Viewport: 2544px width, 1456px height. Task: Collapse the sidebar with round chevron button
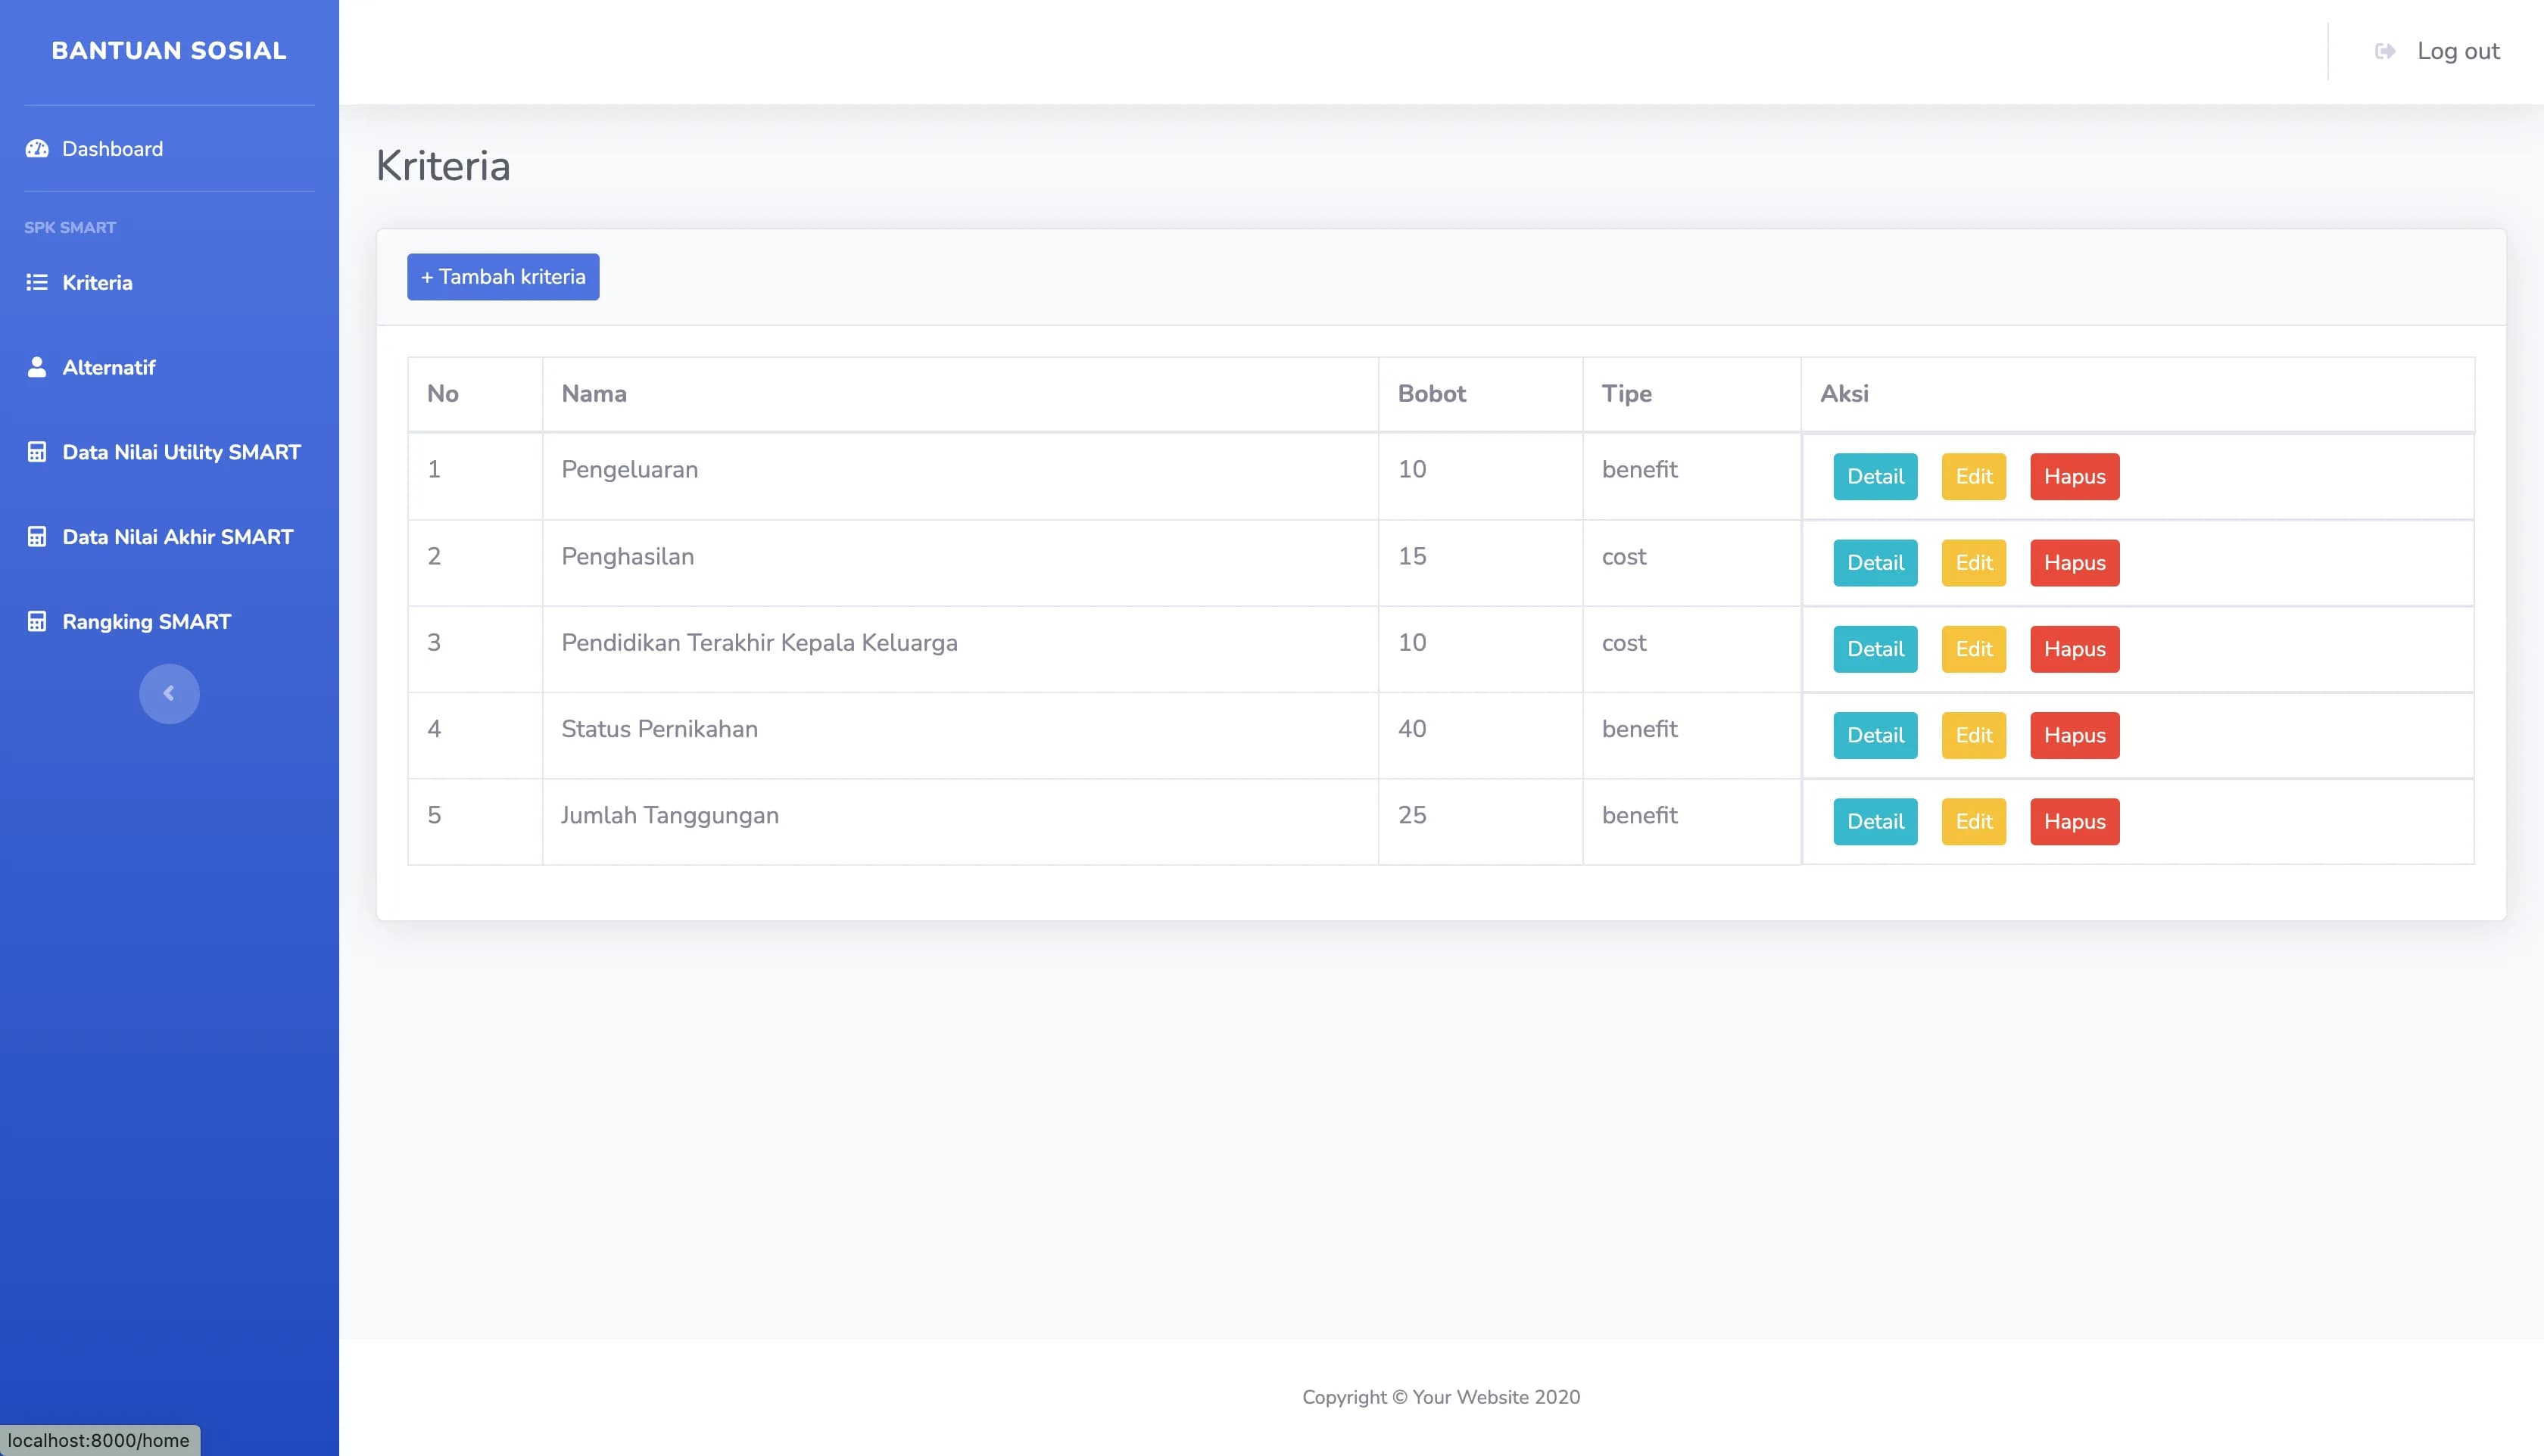pyautogui.click(x=169, y=694)
